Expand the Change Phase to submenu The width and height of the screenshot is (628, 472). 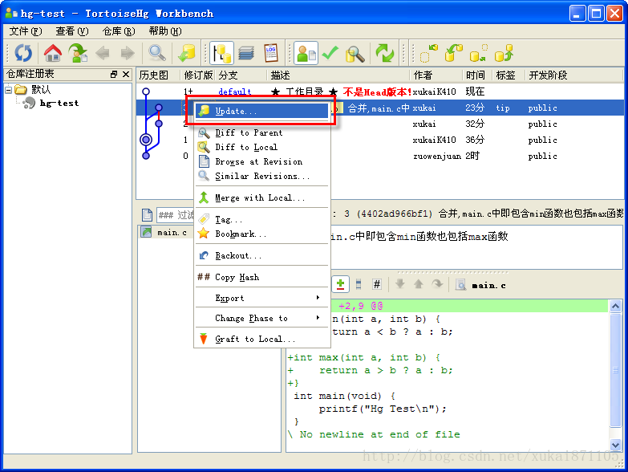[x=262, y=318]
